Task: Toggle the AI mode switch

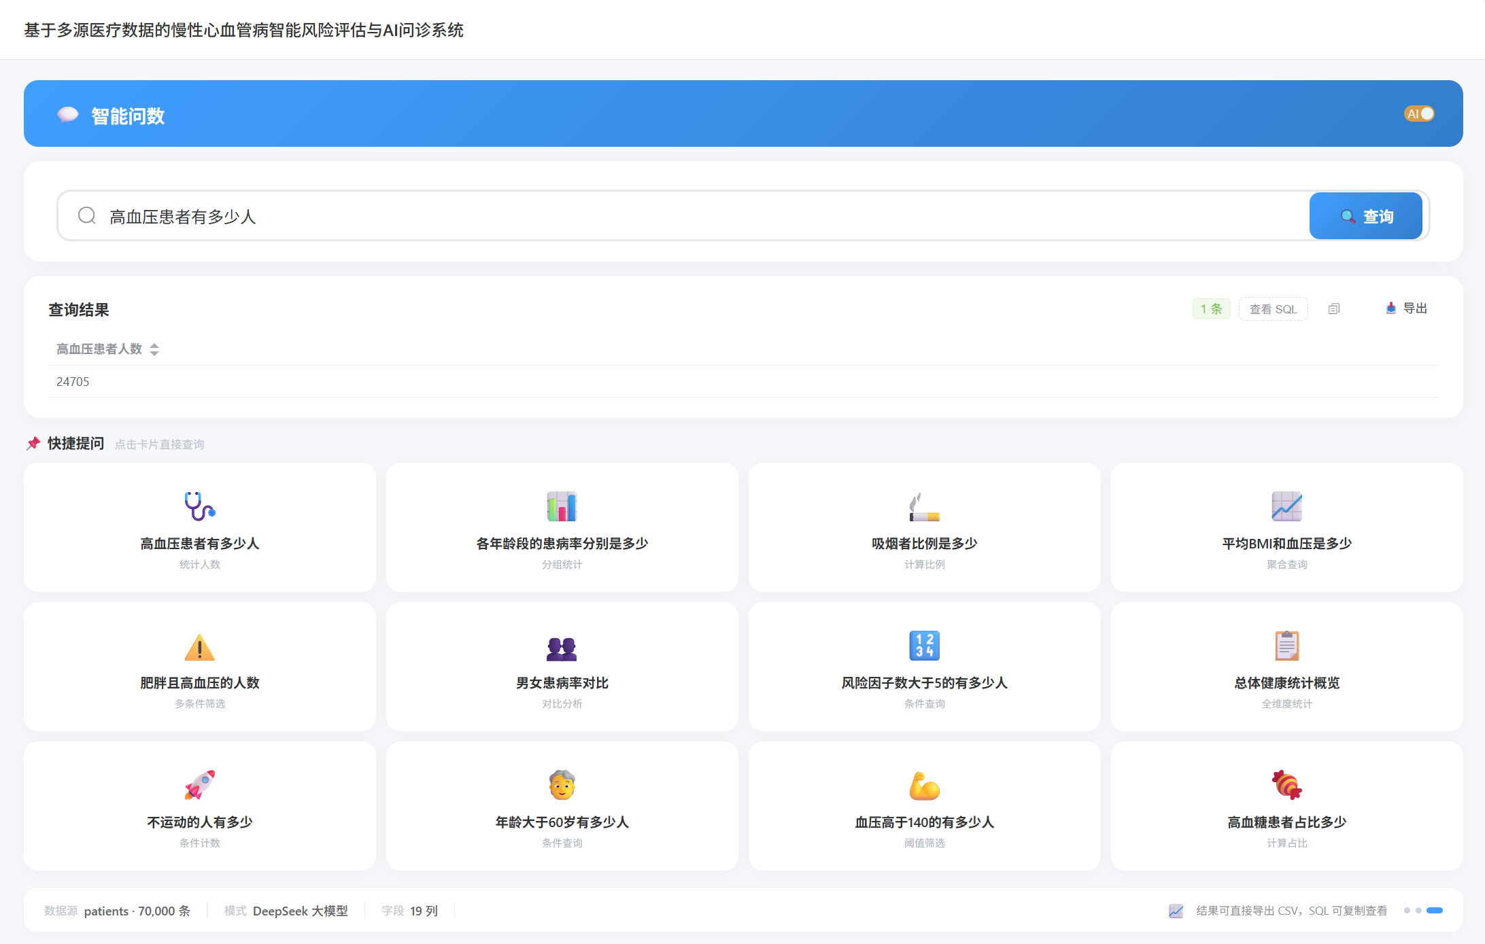Action: (x=1419, y=113)
